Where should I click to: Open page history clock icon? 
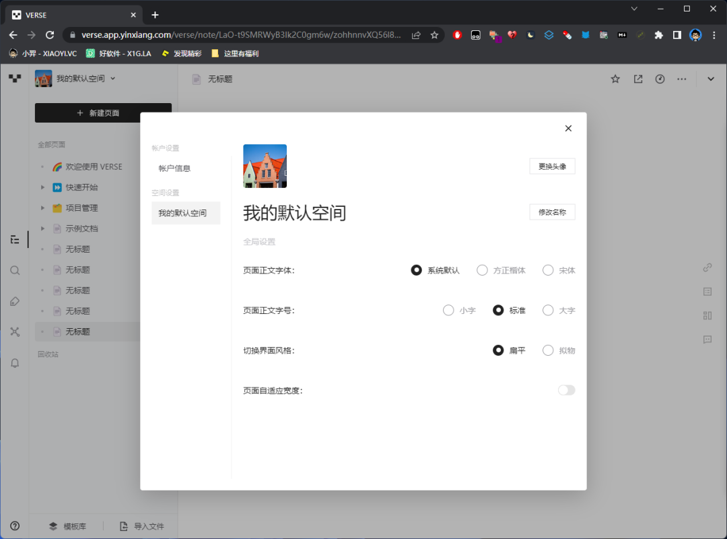coord(660,79)
